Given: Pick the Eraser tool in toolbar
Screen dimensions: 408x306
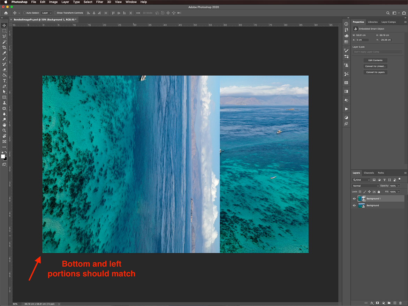Looking at the screenshot, I should click(x=4, y=70).
